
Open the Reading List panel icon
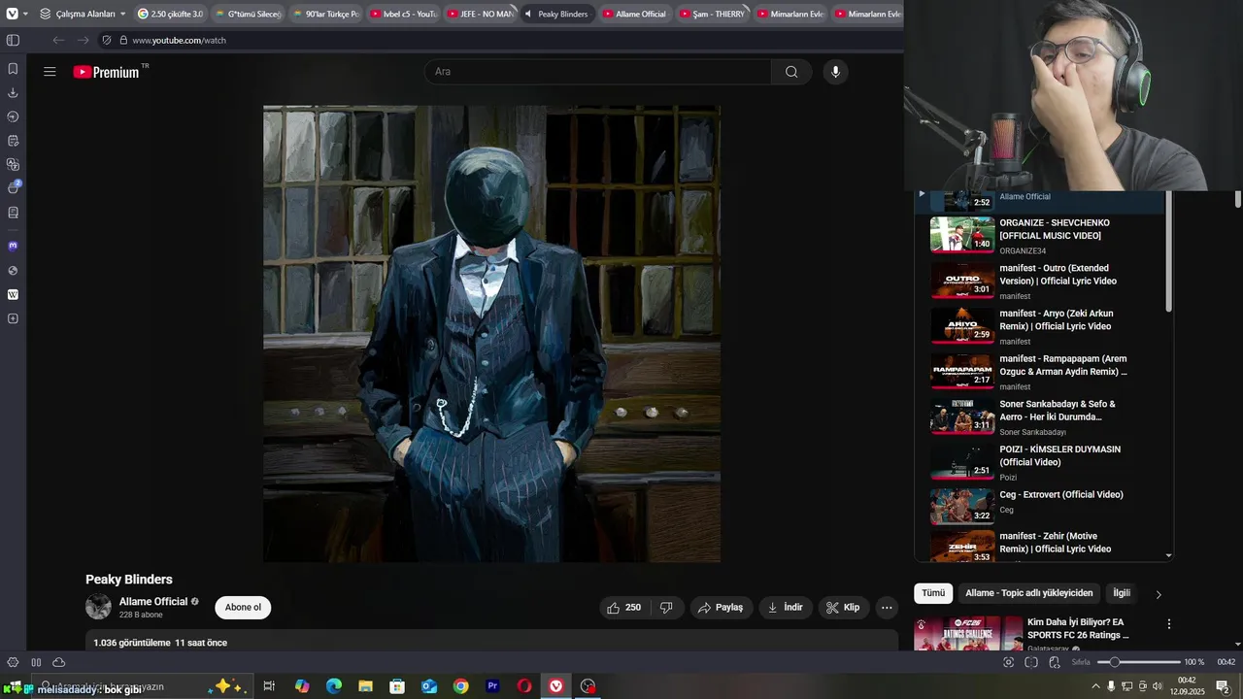[x=13, y=213]
